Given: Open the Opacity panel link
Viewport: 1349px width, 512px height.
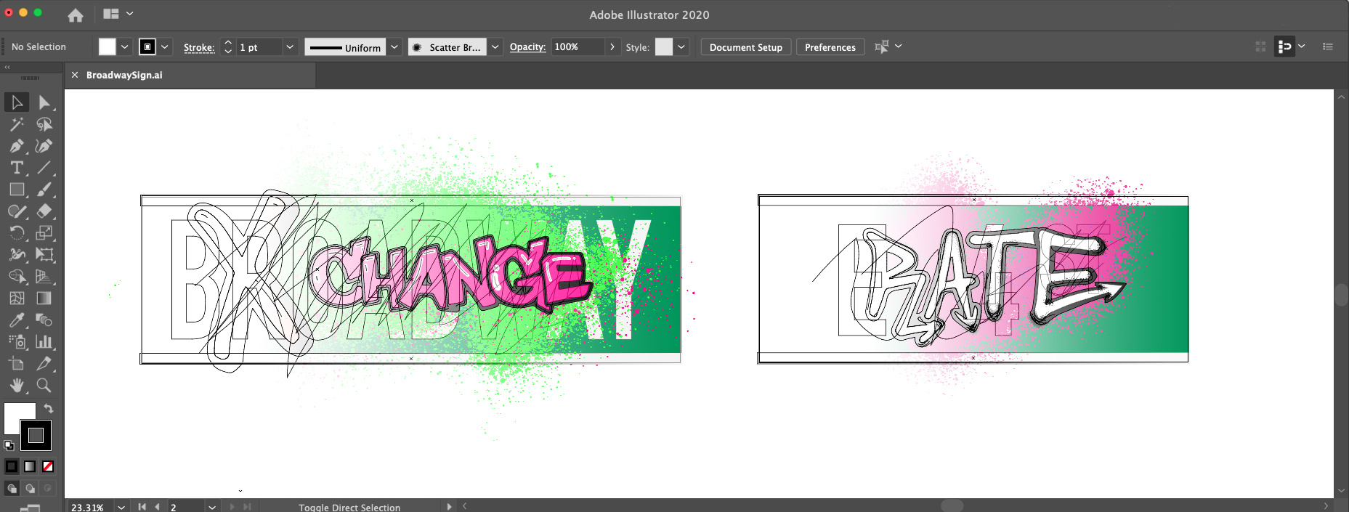Looking at the screenshot, I should click(527, 46).
